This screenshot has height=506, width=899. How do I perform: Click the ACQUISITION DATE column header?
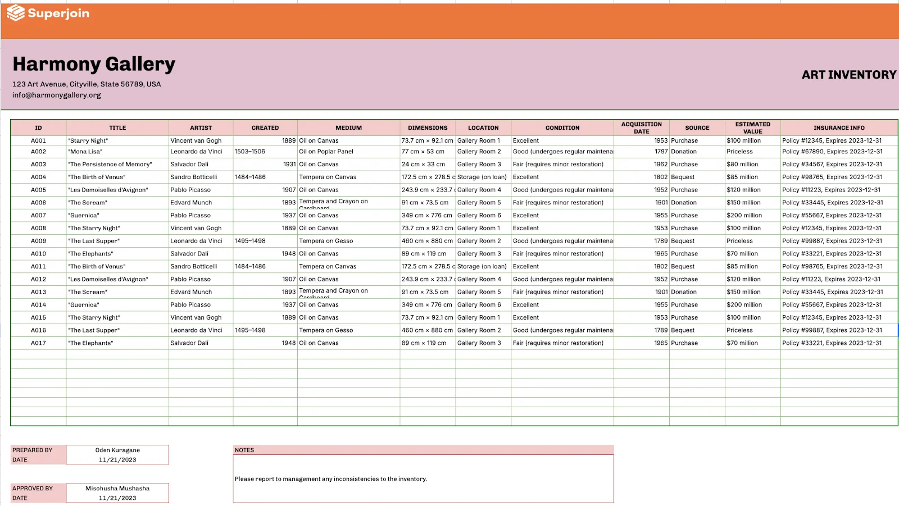[x=642, y=128]
